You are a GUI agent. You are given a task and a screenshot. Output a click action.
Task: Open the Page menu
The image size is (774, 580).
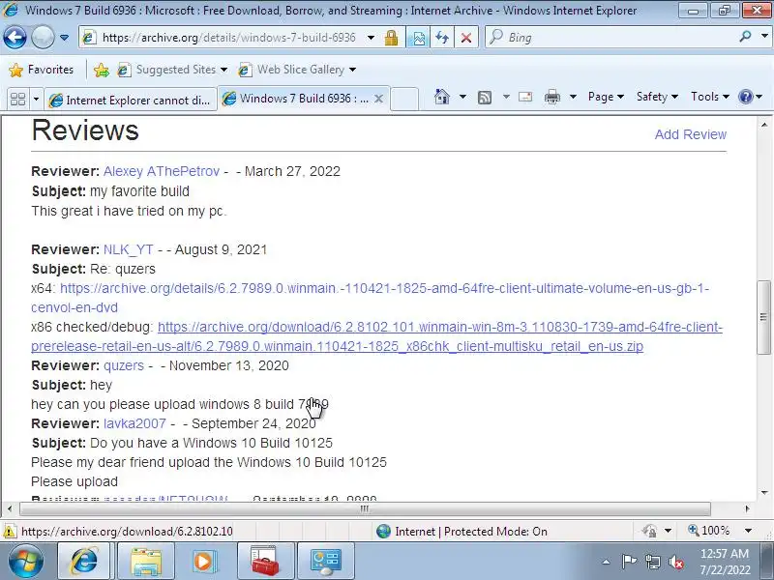pos(606,97)
